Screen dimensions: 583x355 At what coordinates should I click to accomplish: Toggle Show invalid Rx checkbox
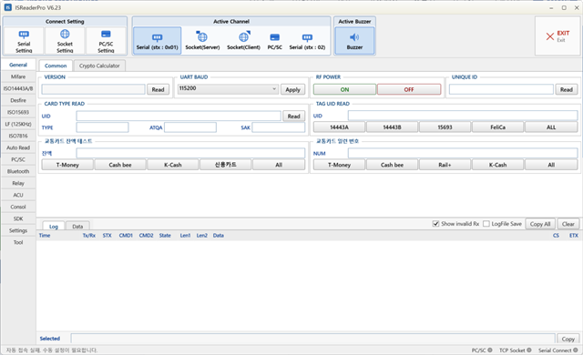[435, 224]
